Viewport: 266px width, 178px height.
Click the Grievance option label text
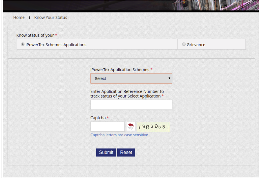coord(196,45)
